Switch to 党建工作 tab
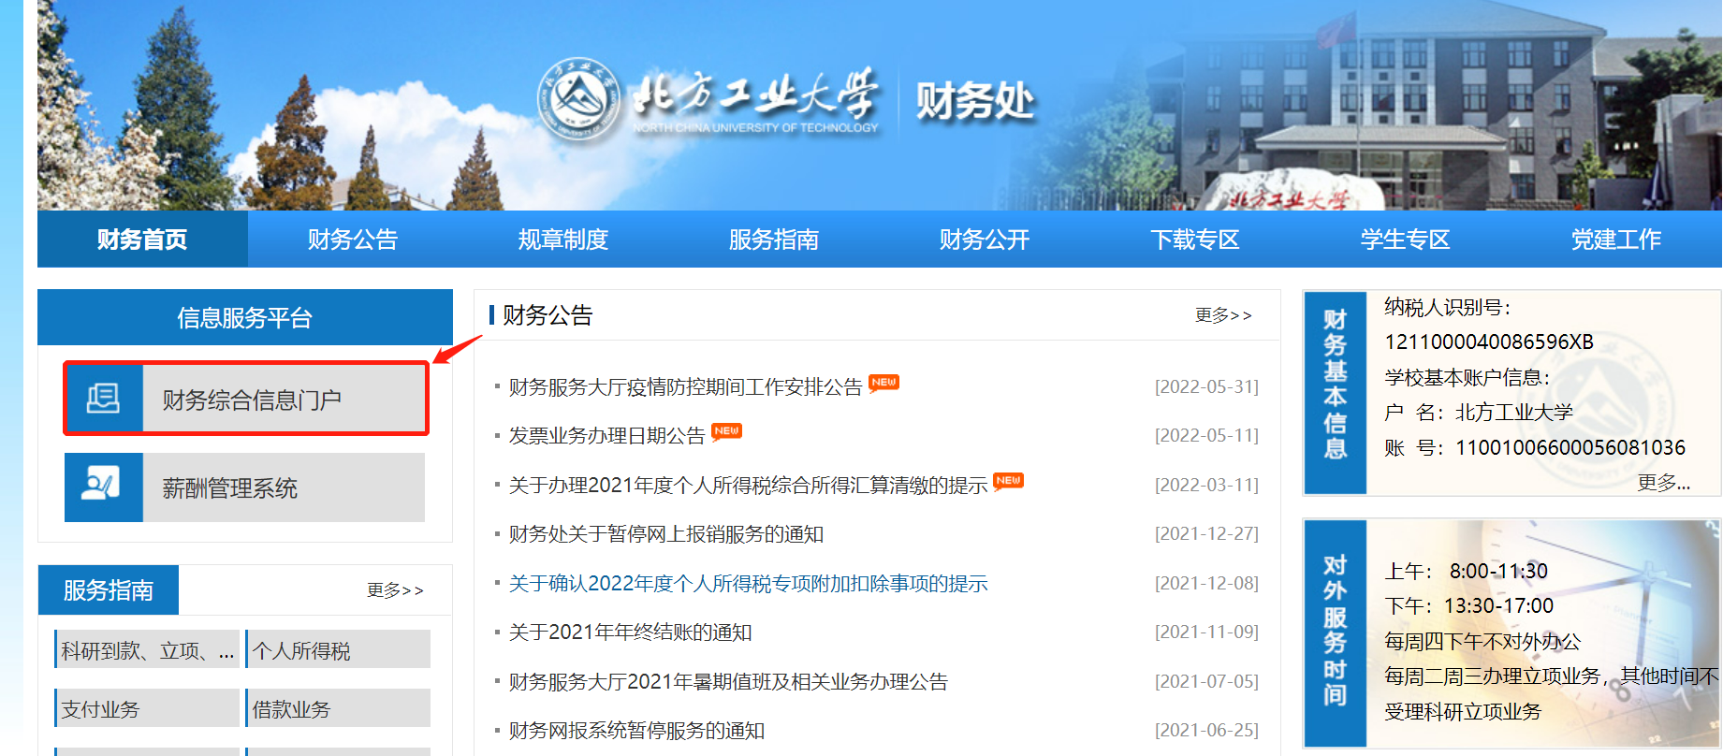1723x756 pixels. (x=1615, y=240)
